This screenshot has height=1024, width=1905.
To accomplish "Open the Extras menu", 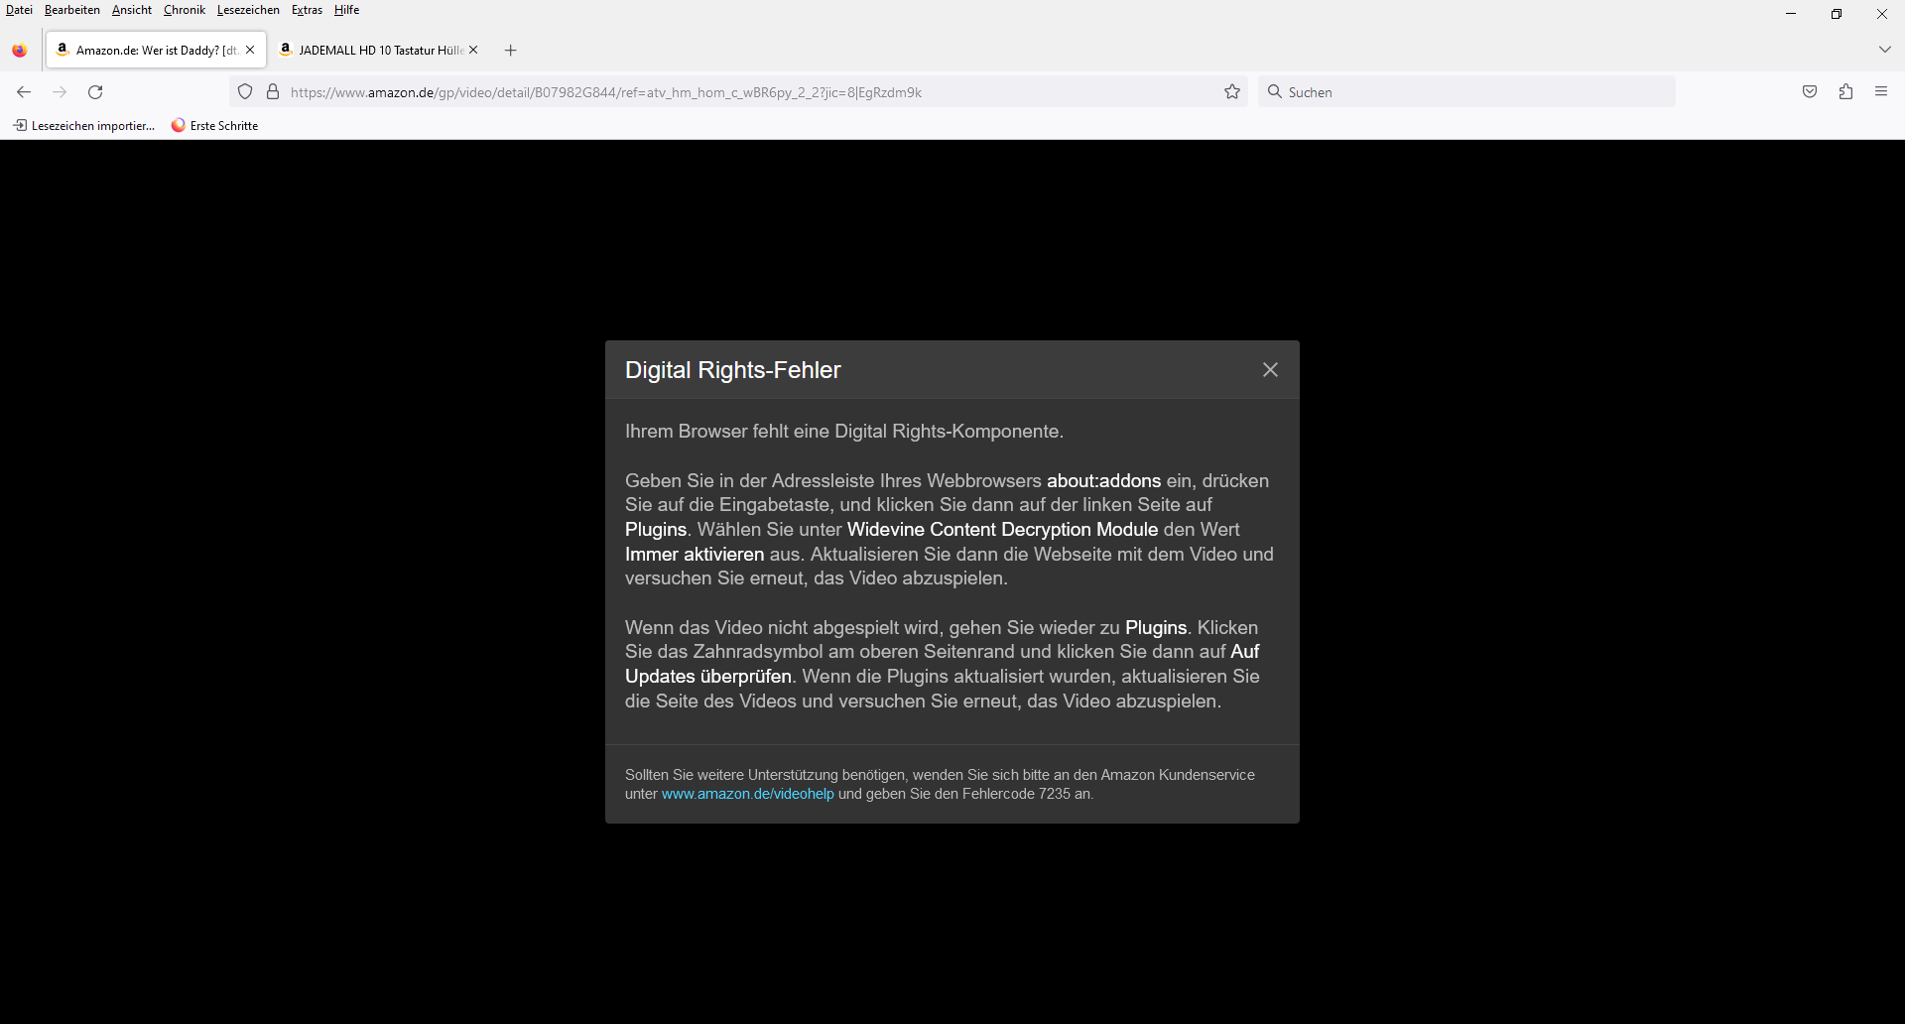I will pyautogui.click(x=307, y=10).
